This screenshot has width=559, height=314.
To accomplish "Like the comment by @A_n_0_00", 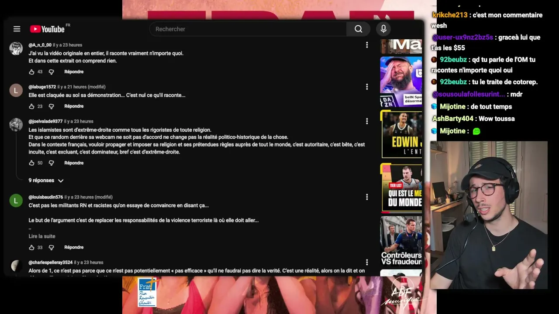I will 31,72.
